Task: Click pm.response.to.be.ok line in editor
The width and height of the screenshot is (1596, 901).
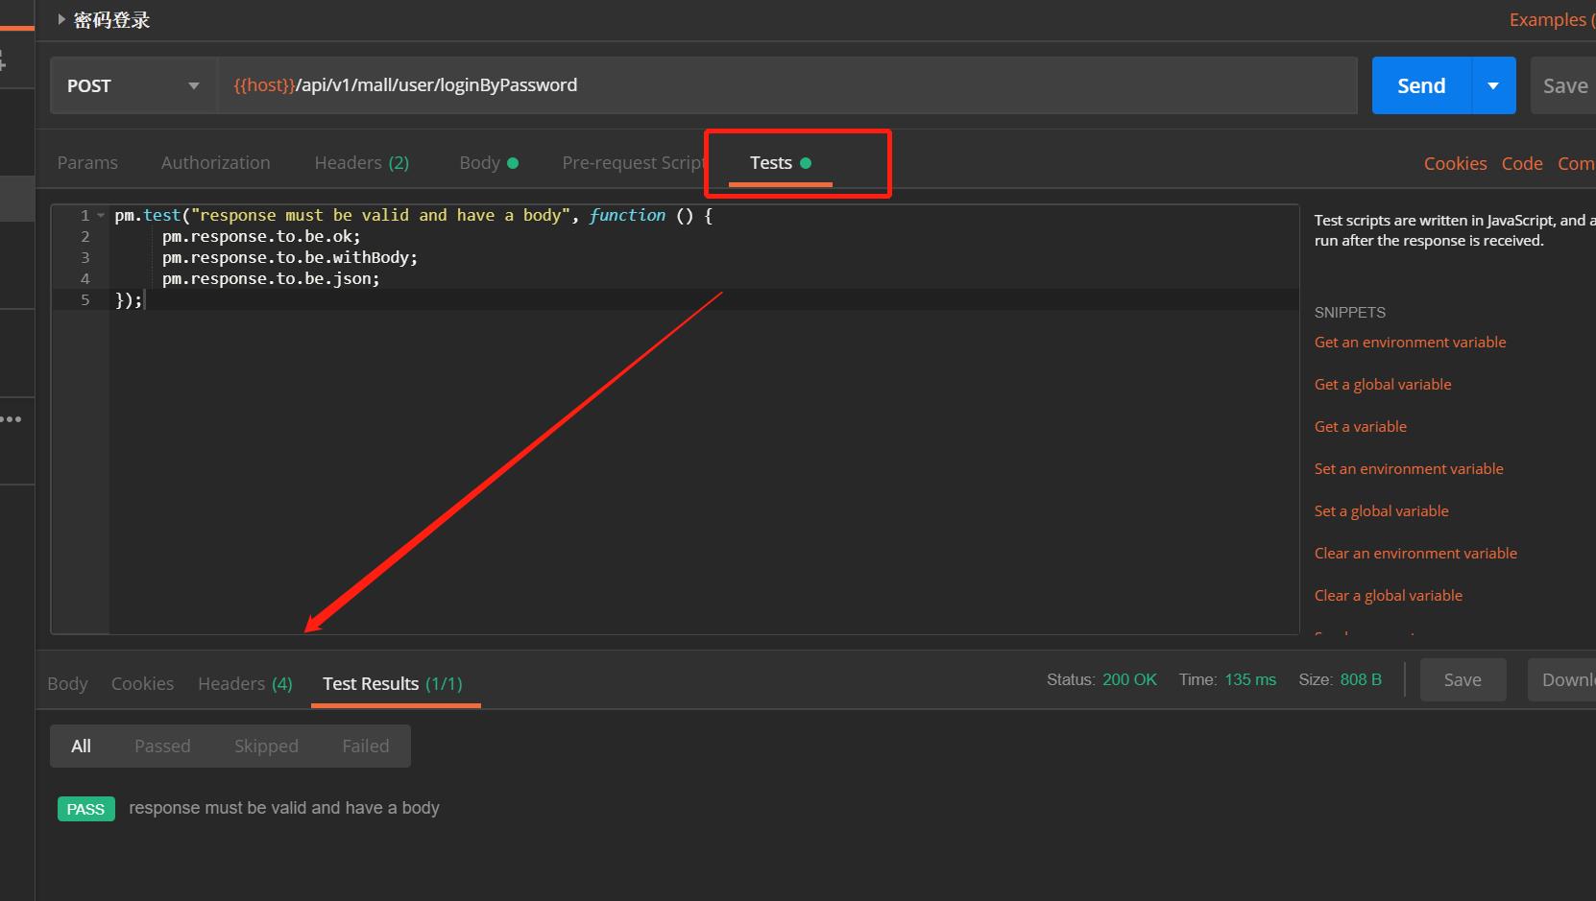Action: pos(261,236)
